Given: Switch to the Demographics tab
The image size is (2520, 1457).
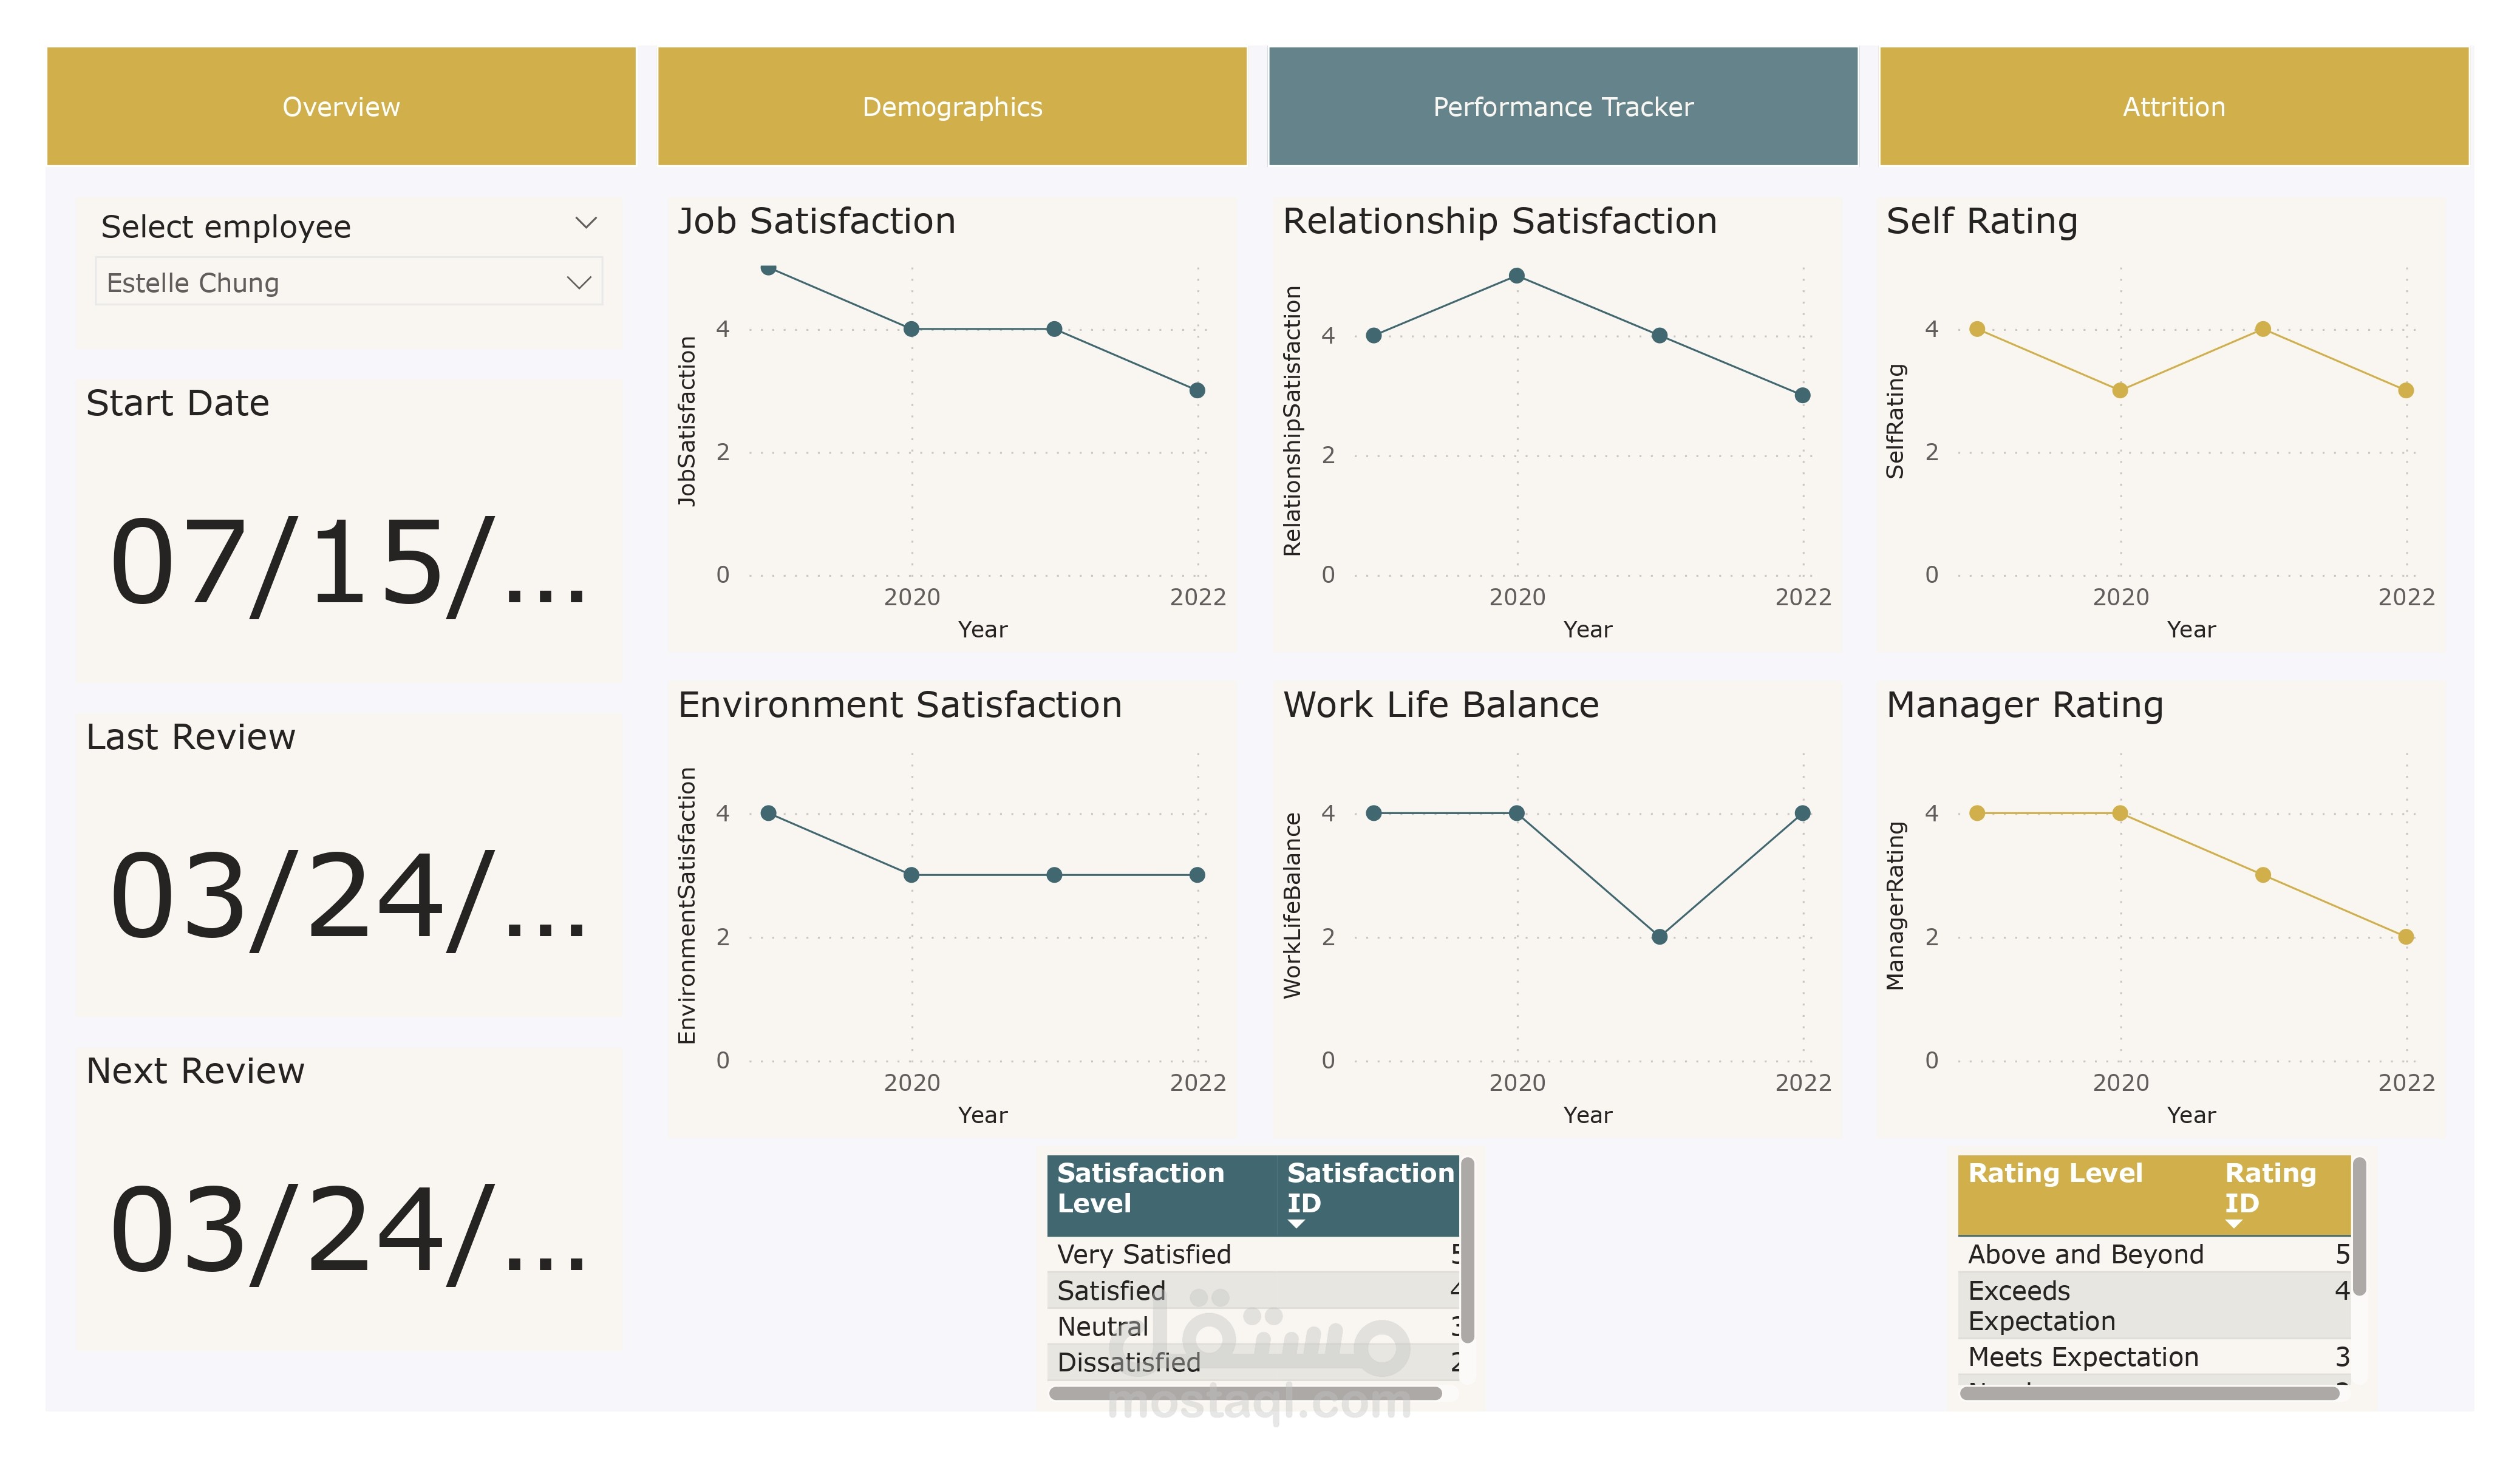Looking at the screenshot, I should pyautogui.click(x=951, y=106).
